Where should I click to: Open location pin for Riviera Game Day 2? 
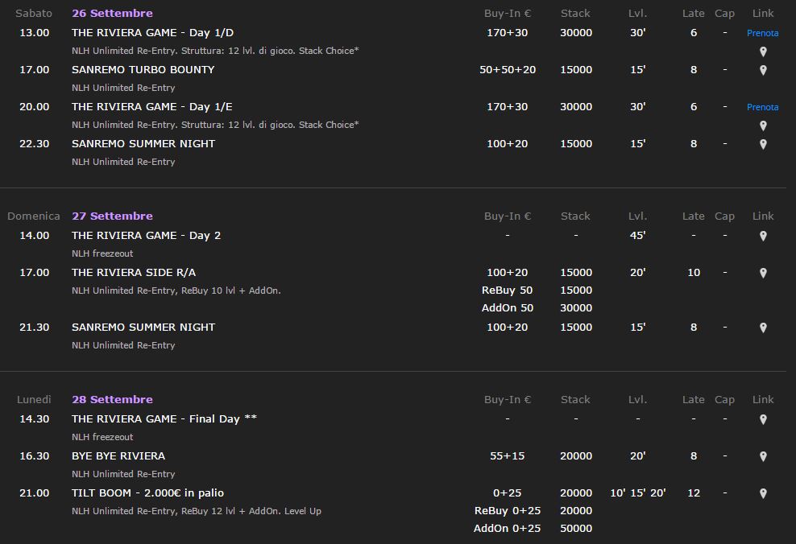[762, 236]
